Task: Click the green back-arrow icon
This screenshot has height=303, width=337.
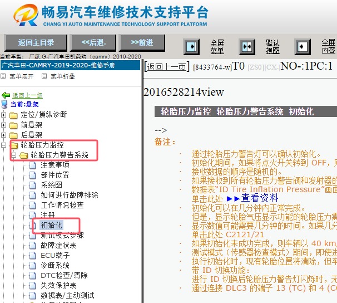Action: click(x=6, y=95)
